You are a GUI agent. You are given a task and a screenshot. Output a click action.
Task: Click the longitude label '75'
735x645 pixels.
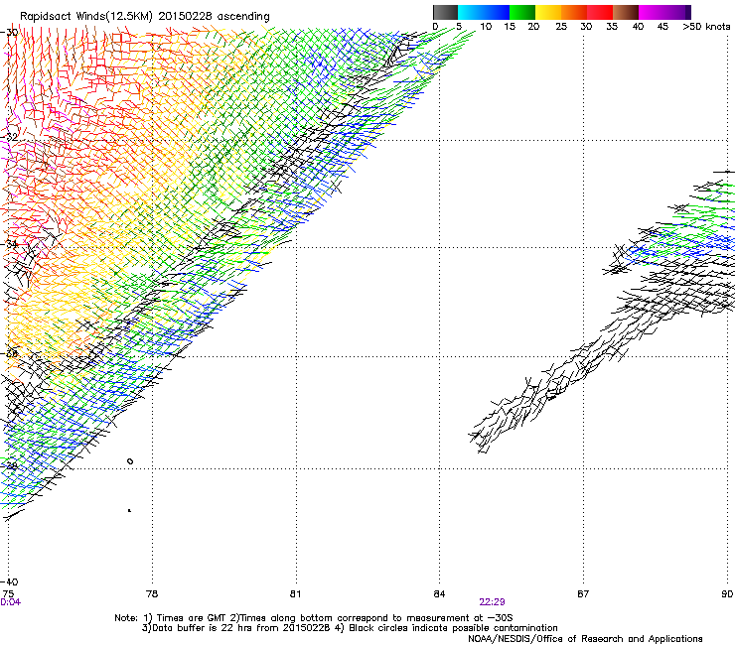(8, 594)
